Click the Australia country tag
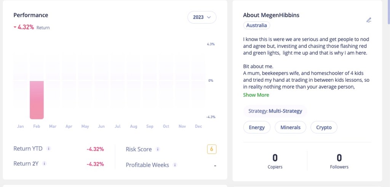This screenshot has height=187, width=390. 257,25
